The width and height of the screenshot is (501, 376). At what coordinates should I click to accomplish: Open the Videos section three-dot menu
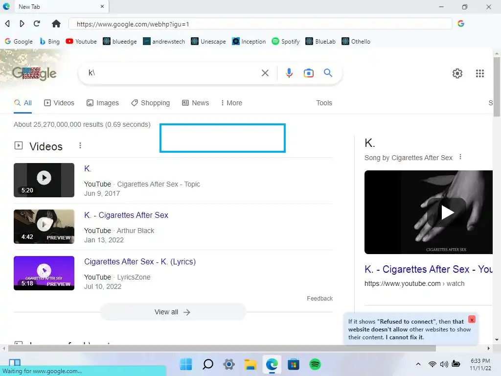tap(80, 146)
